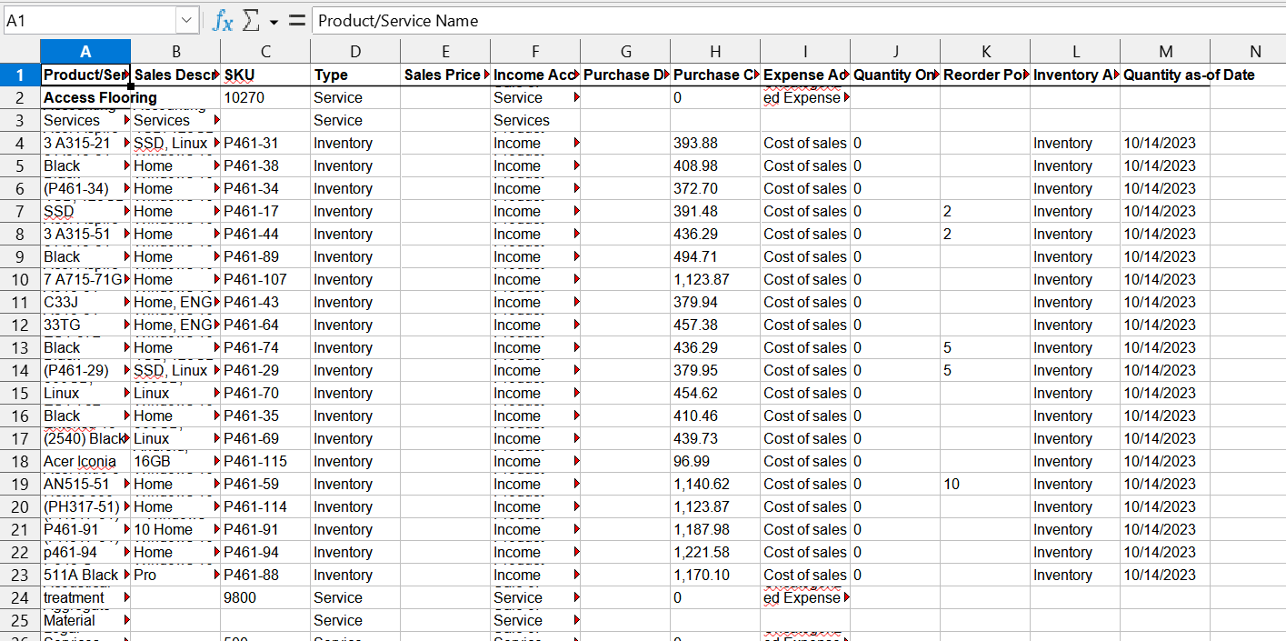The width and height of the screenshot is (1286, 641).
Task: Open the Select Function dropdown arrow beside Sum
Action: tap(273, 21)
